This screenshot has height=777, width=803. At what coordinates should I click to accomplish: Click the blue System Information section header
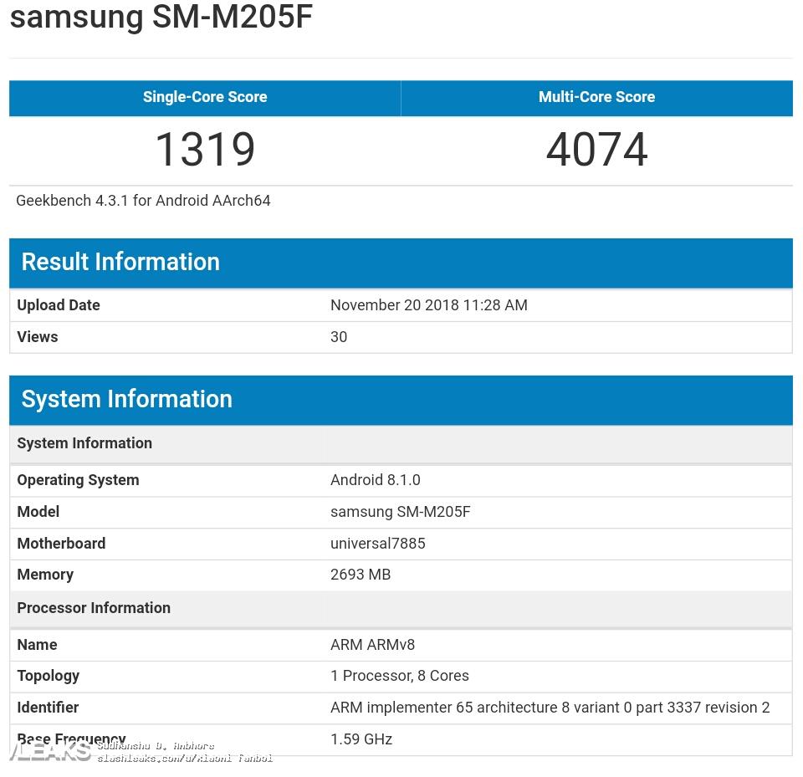pos(126,399)
